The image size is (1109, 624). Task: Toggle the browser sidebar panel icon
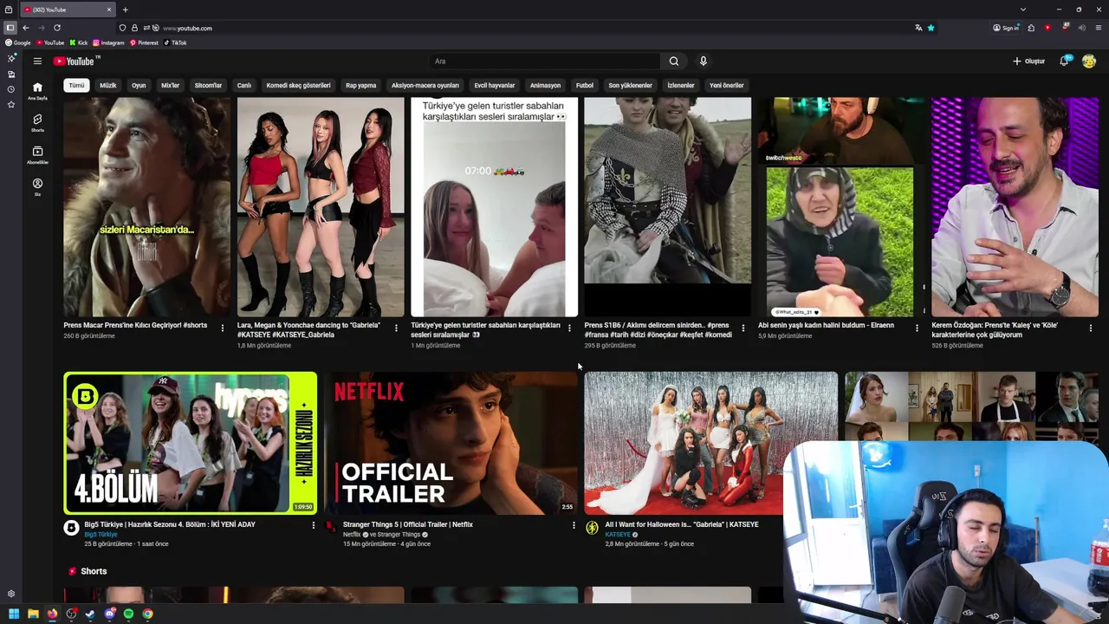pos(10,28)
